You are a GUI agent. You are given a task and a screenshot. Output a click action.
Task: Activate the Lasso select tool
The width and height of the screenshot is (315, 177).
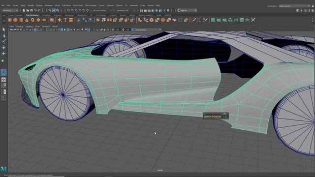click(3, 36)
